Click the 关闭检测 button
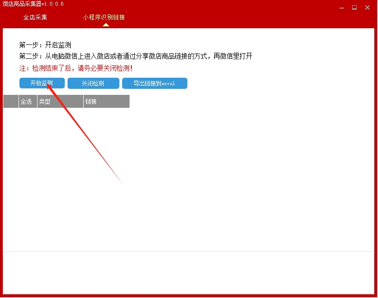This screenshot has width=378, height=298. [x=93, y=83]
